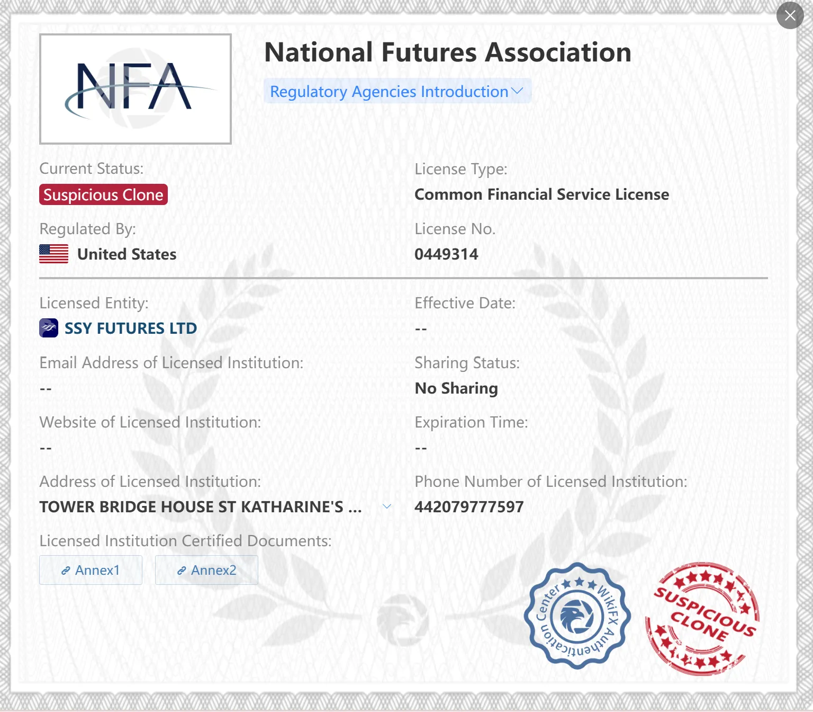Click the United States flag icon
This screenshot has height=712, width=813.
pos(53,254)
